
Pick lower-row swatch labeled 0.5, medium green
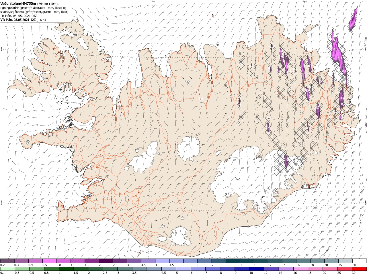pyautogui.click(x=37, y=269)
